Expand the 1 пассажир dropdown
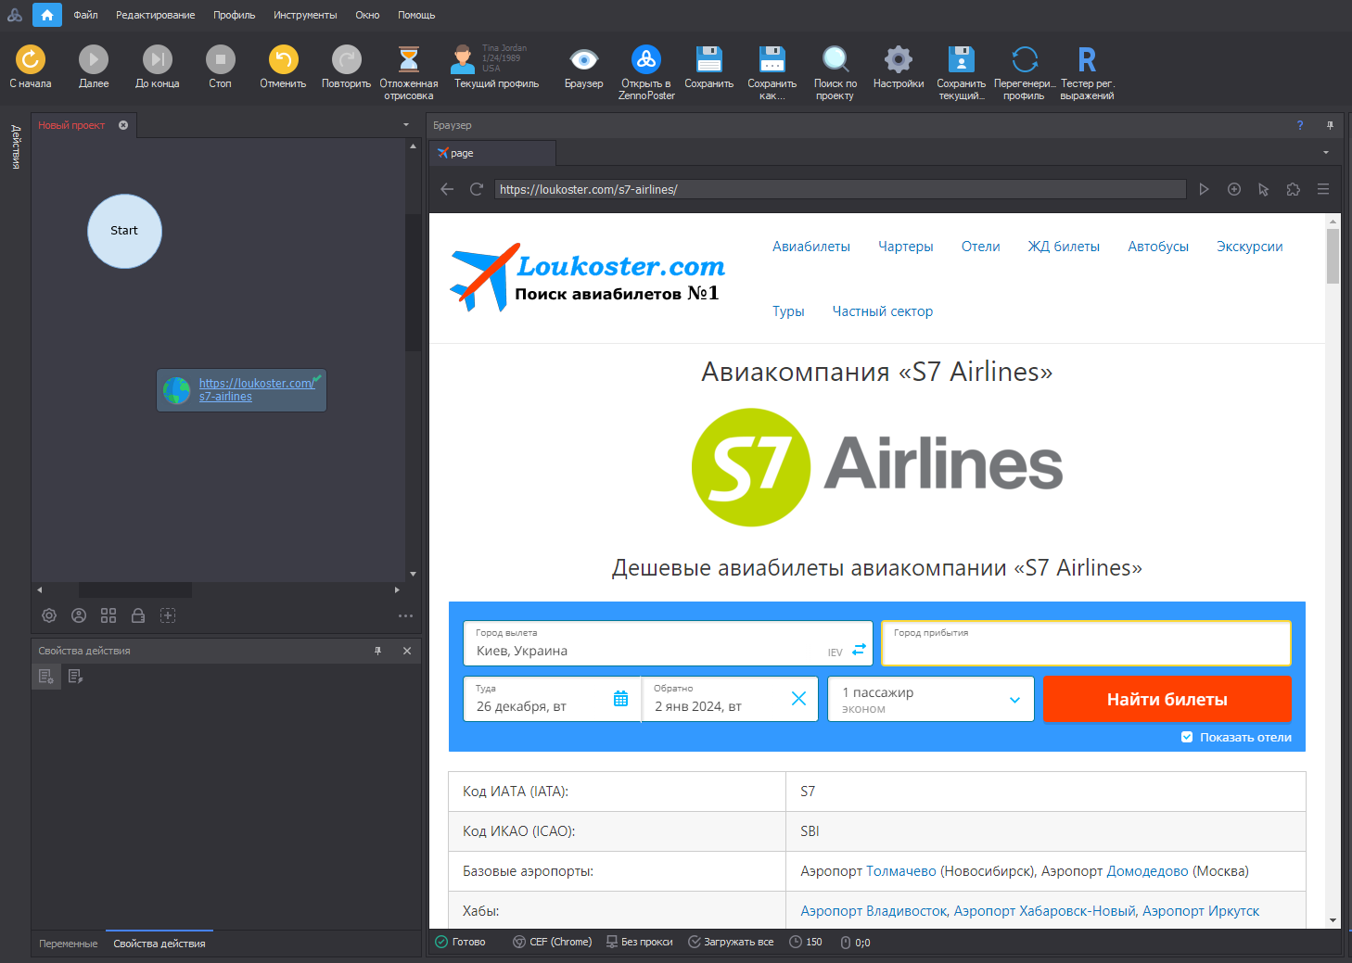 [x=931, y=700]
